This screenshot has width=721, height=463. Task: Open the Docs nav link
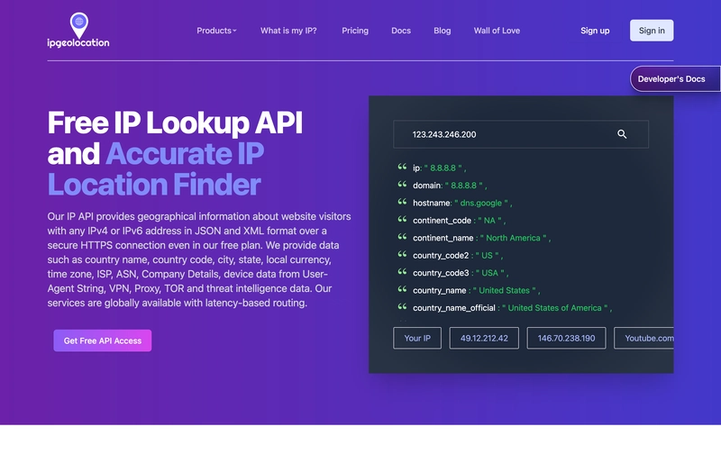(x=401, y=31)
